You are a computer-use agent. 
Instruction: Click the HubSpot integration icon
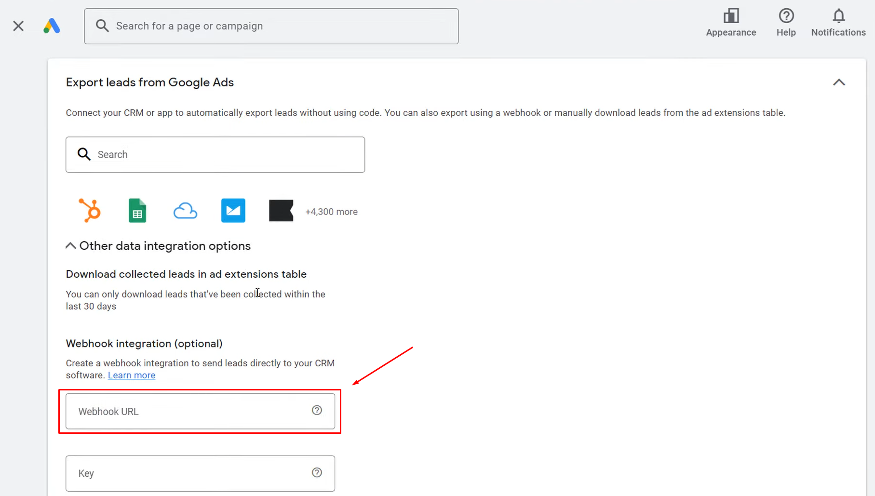[90, 211]
